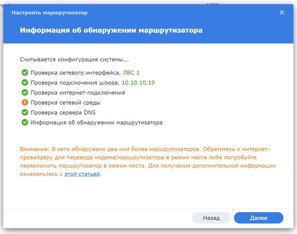
Task: Open the "этой статьей" help link
Action: (82, 174)
